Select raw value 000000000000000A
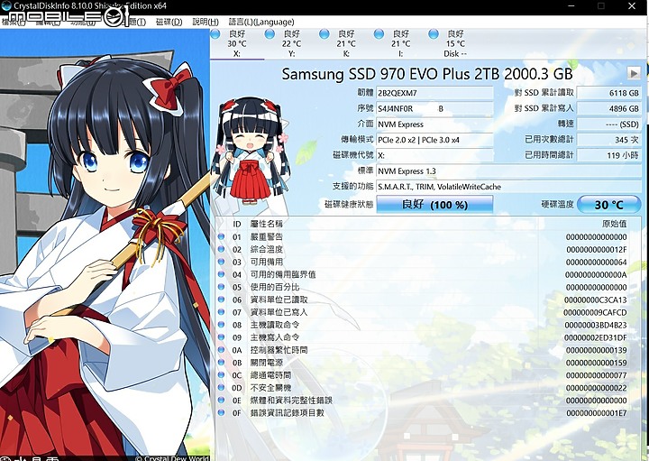 pyautogui.click(x=596, y=274)
